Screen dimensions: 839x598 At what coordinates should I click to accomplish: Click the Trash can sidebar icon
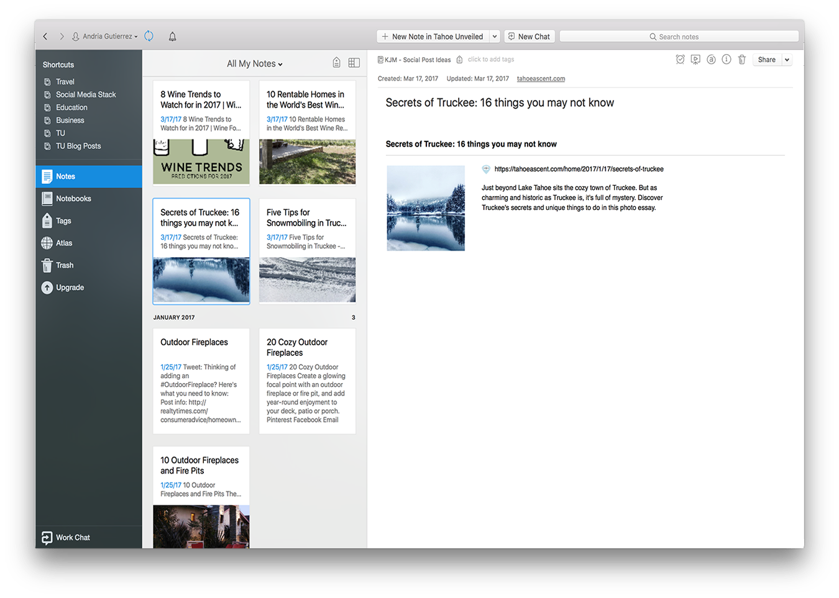tap(47, 265)
